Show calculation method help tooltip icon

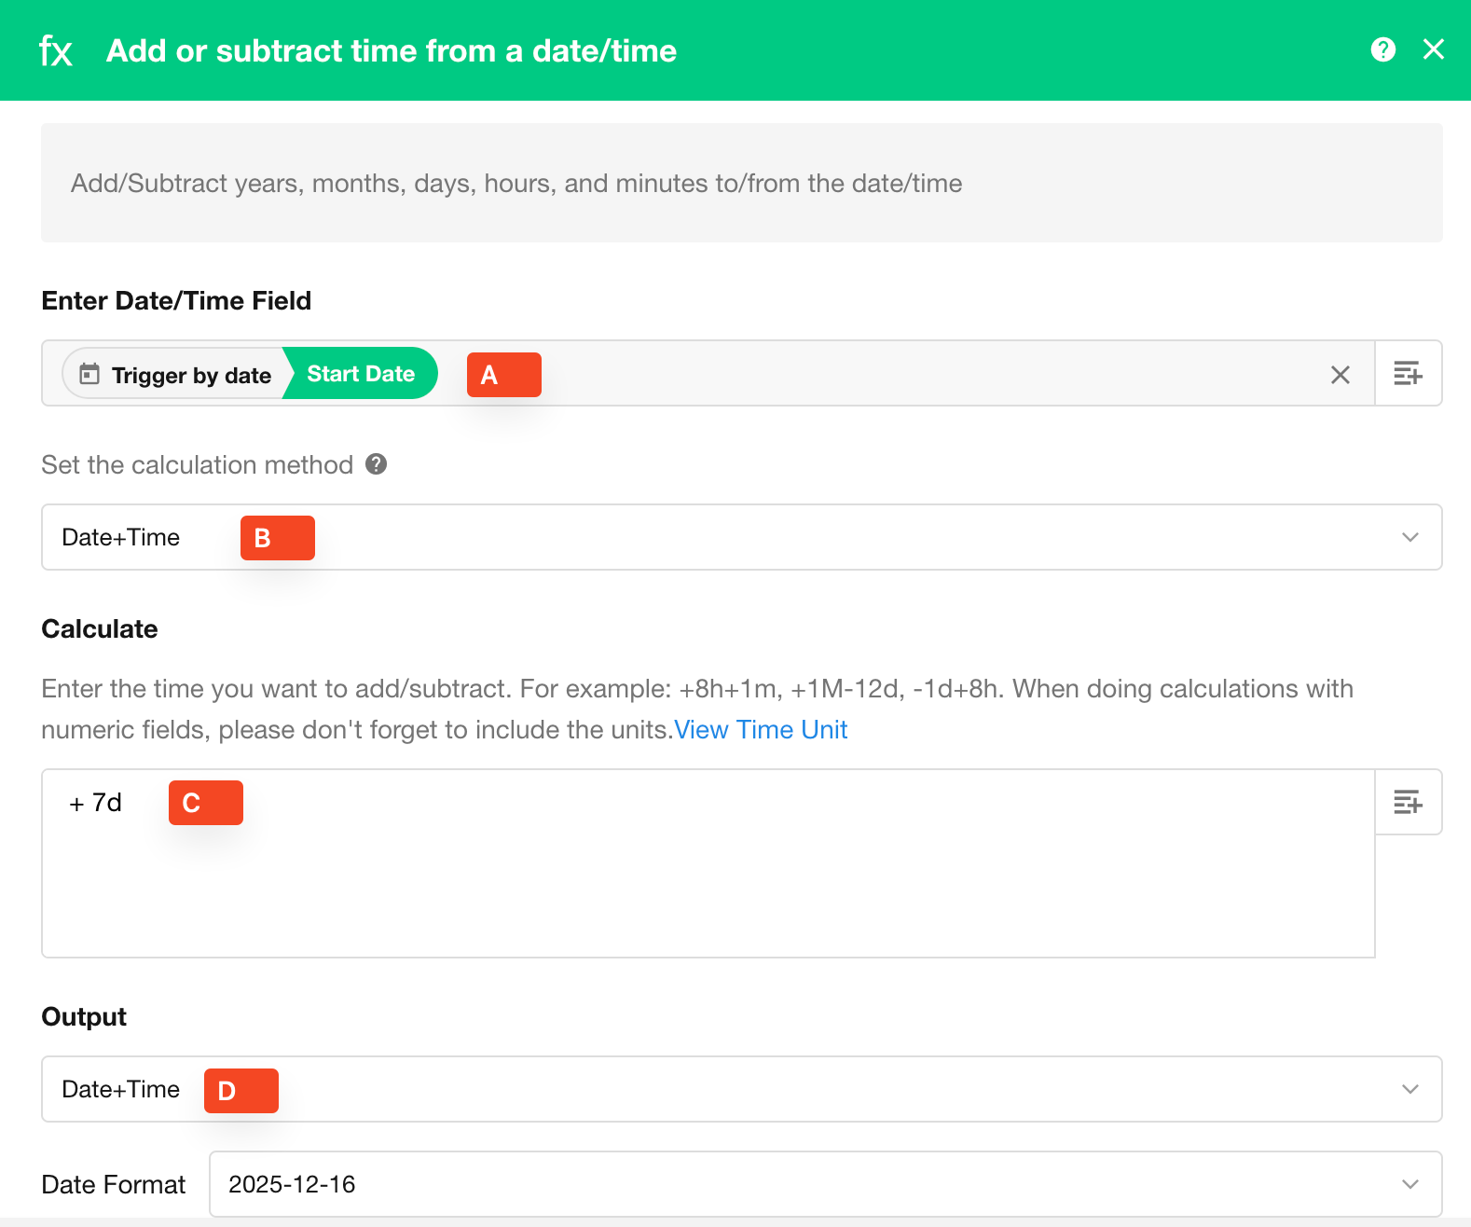[377, 464]
